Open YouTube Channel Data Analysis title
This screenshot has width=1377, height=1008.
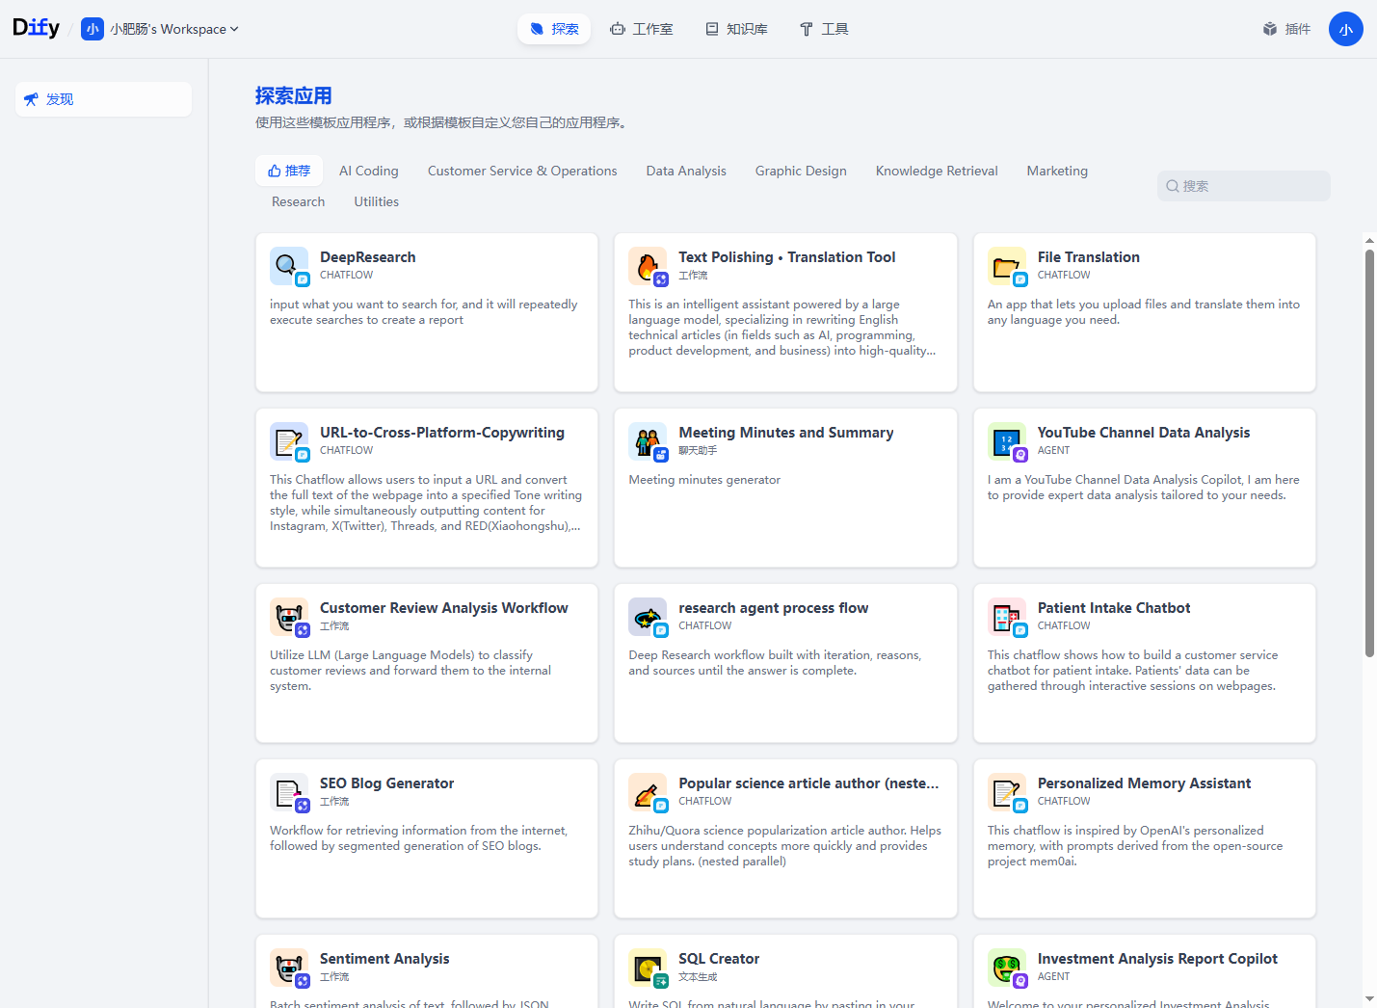coord(1144,433)
